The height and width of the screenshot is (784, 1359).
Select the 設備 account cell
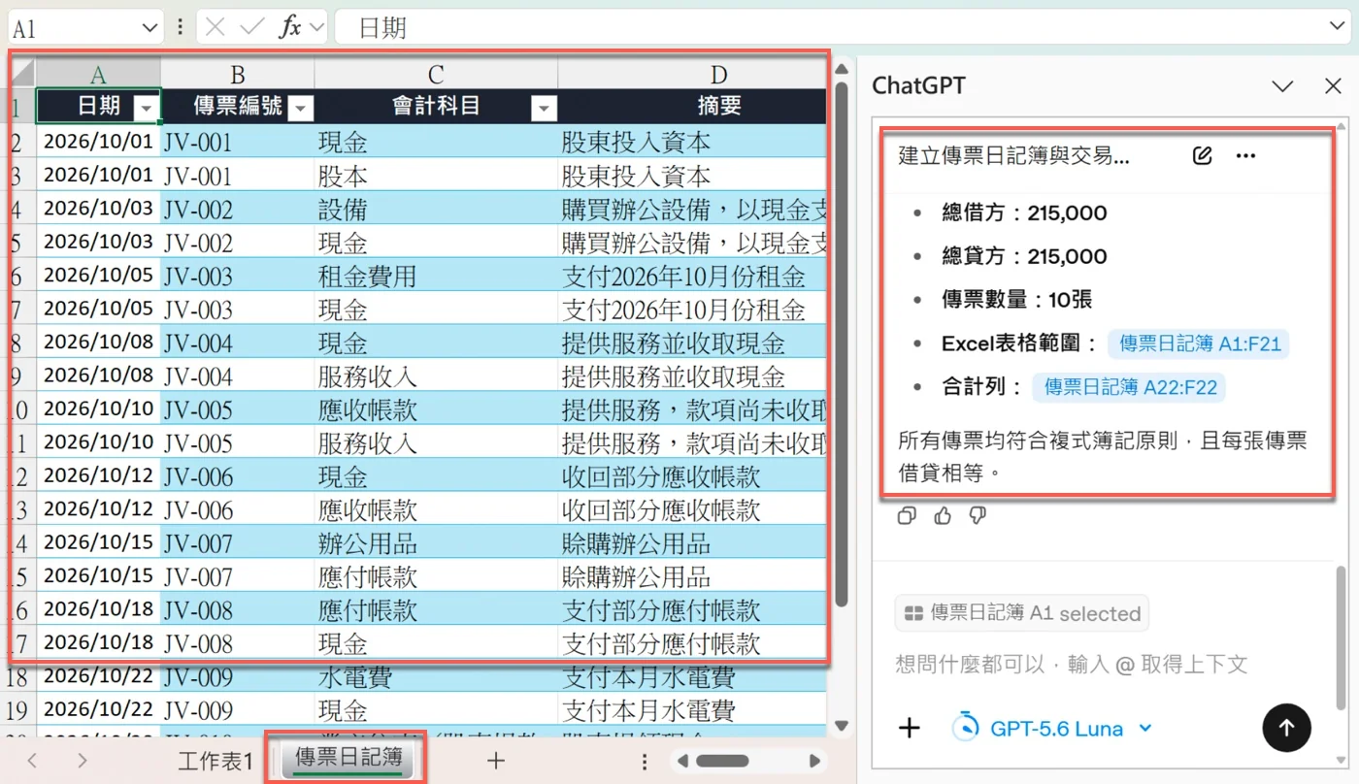[436, 209]
